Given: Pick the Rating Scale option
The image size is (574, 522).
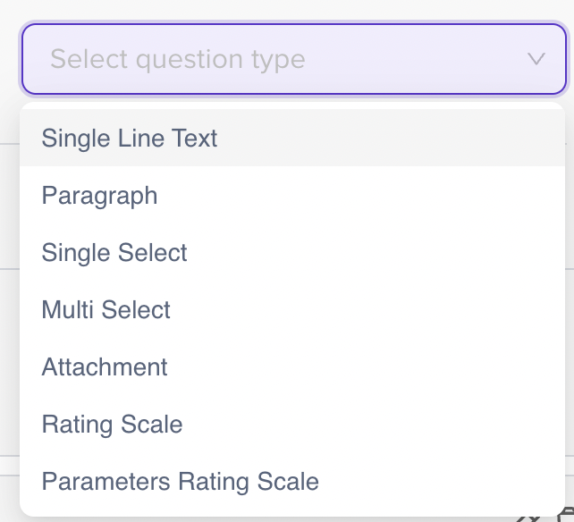Looking at the screenshot, I should pos(112,425).
